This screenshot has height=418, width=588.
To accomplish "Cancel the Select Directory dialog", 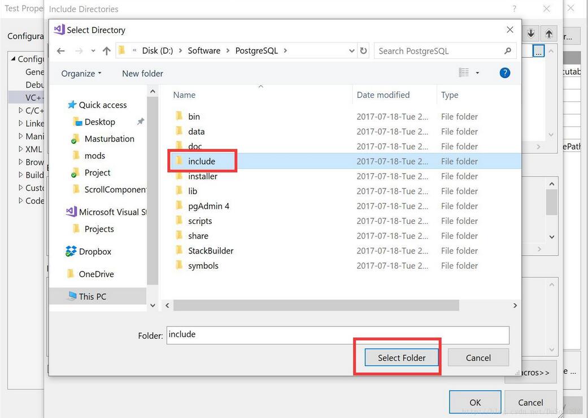I will point(478,358).
